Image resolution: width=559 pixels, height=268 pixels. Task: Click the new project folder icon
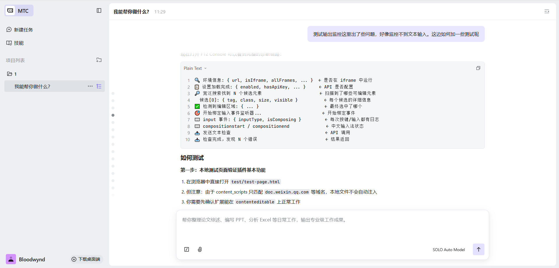coord(99,60)
